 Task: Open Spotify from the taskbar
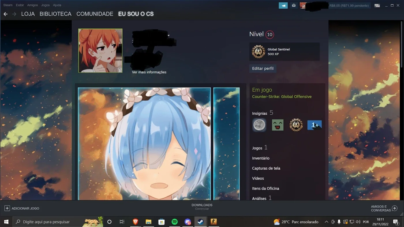[175, 222]
